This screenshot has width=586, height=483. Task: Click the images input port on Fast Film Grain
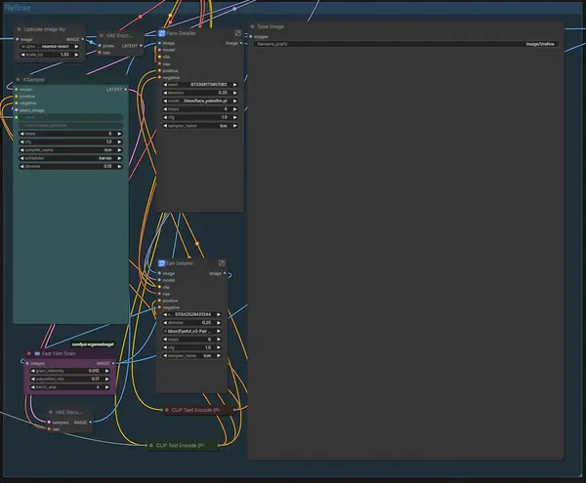27,363
